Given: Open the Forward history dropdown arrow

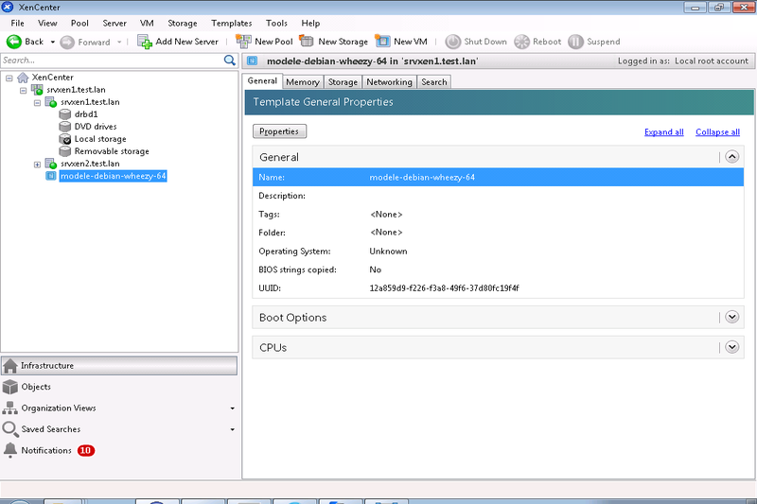Looking at the screenshot, I should (x=119, y=42).
